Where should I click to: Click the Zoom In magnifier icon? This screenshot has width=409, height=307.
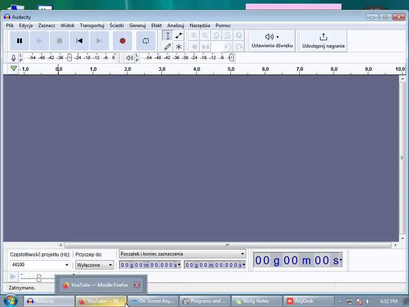click(195, 36)
